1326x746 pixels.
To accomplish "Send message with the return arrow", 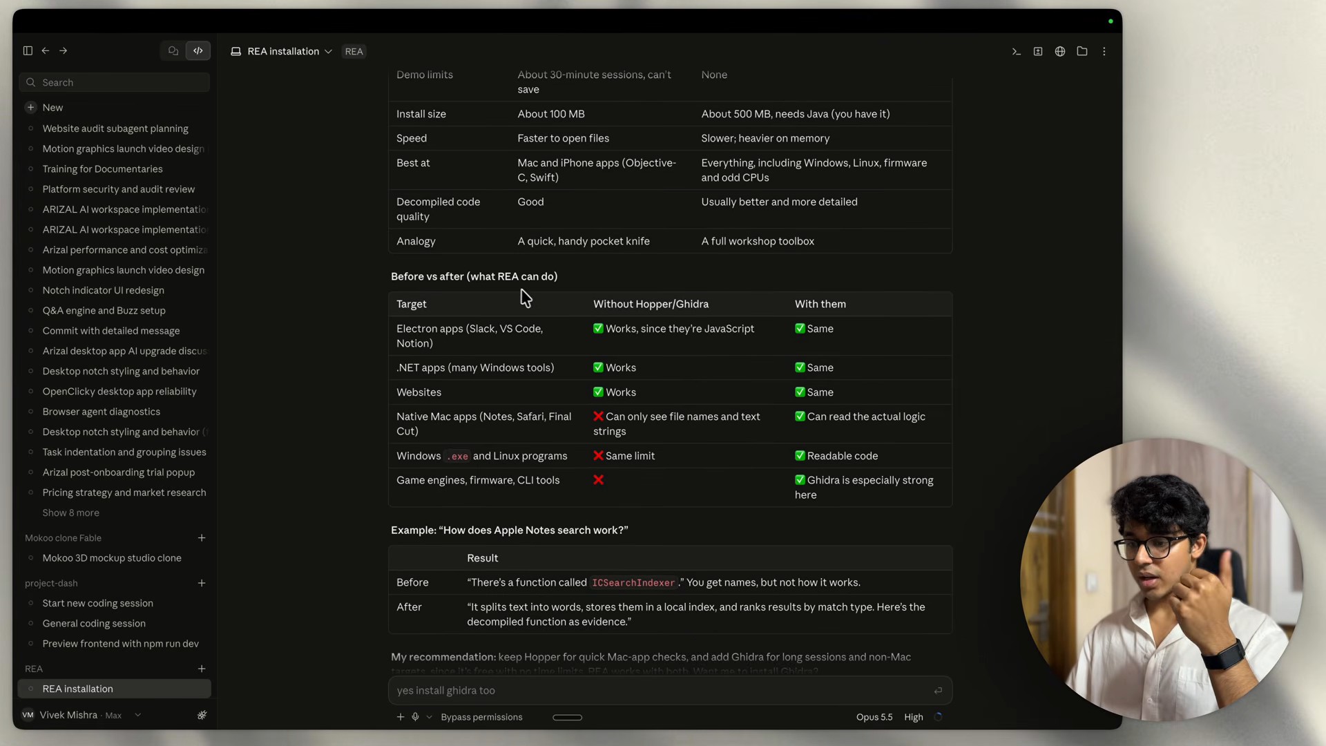I will click(x=938, y=690).
